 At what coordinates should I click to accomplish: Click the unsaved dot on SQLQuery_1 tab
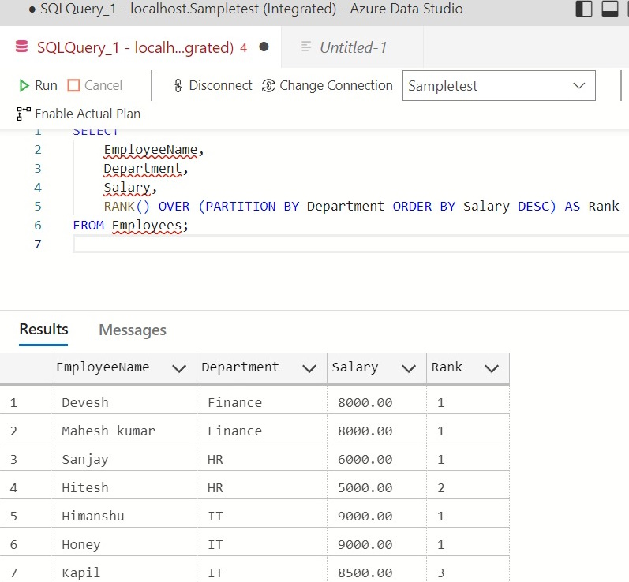264,47
